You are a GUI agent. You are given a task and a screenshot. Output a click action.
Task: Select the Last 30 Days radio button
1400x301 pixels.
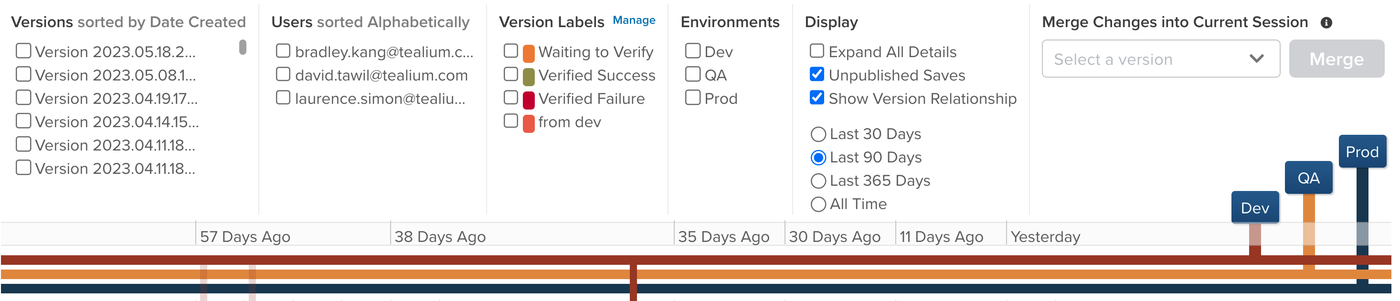(x=818, y=134)
